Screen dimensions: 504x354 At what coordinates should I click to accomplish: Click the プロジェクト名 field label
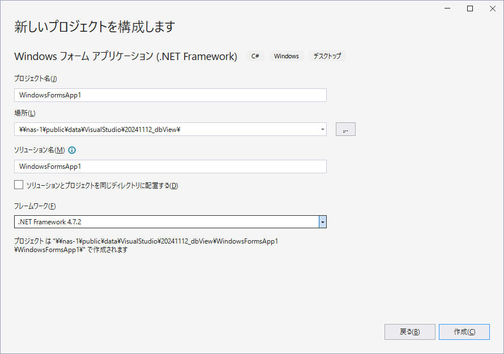[x=36, y=78]
